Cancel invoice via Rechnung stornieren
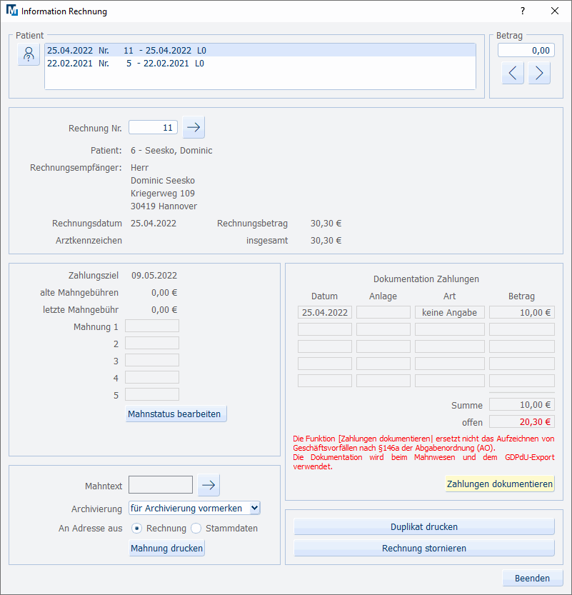This screenshot has height=595, width=572. pos(424,548)
